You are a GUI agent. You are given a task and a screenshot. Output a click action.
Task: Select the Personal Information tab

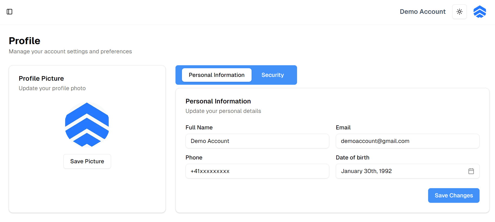(x=217, y=75)
